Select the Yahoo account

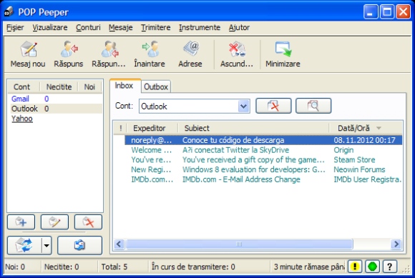(x=22, y=119)
